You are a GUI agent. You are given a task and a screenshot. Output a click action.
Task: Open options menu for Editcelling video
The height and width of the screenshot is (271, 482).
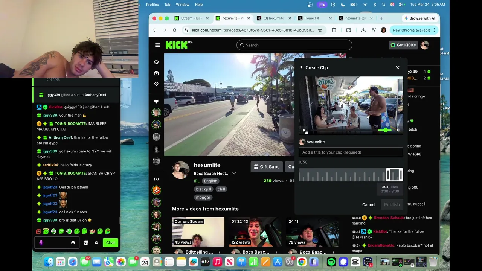coord(220,252)
